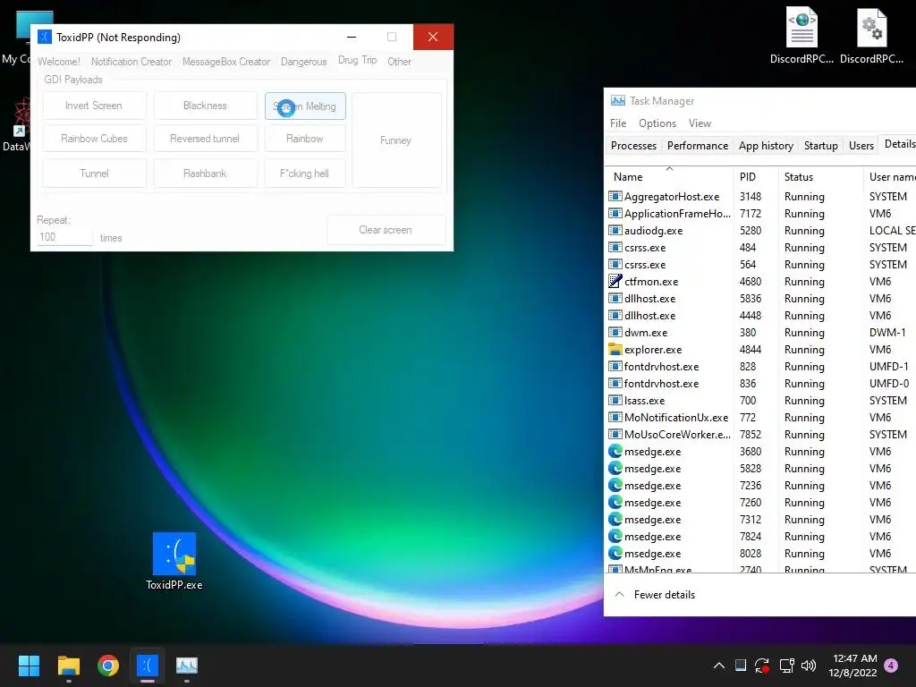This screenshot has width=916, height=687.
Task: Click the volume speaker tray icon
Action: (809, 666)
